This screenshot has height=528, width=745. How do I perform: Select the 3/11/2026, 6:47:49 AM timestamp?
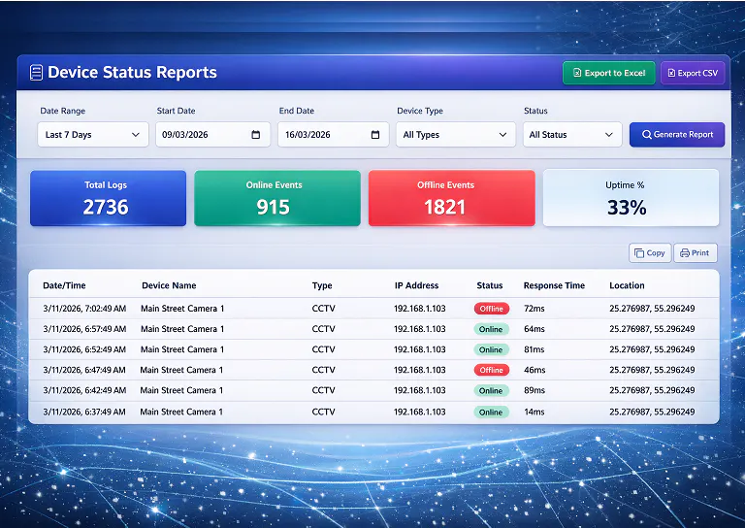pos(84,370)
